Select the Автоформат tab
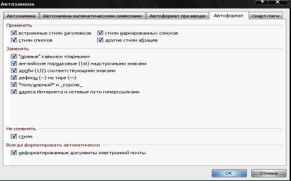 [x=229, y=16]
